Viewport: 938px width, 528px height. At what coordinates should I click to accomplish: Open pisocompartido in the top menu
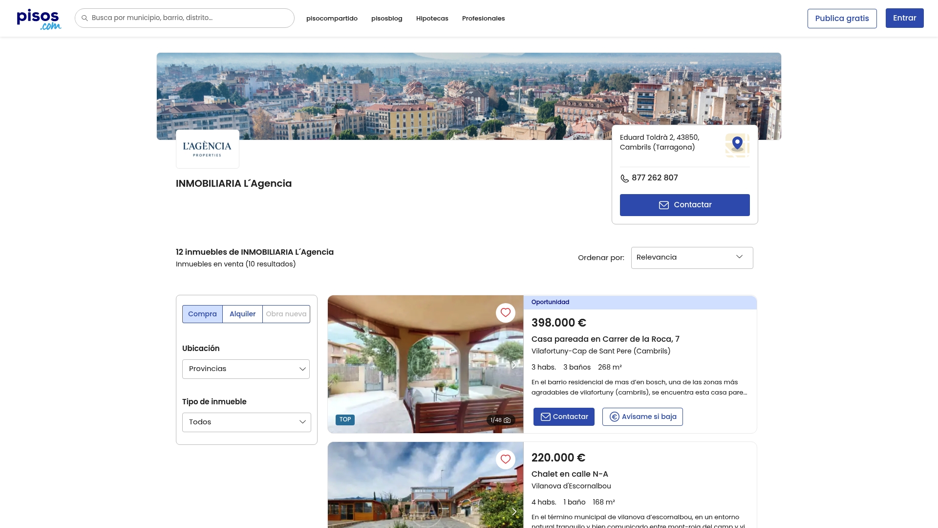click(332, 19)
